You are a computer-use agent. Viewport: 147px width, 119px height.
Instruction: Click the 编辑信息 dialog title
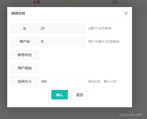tap(18, 13)
